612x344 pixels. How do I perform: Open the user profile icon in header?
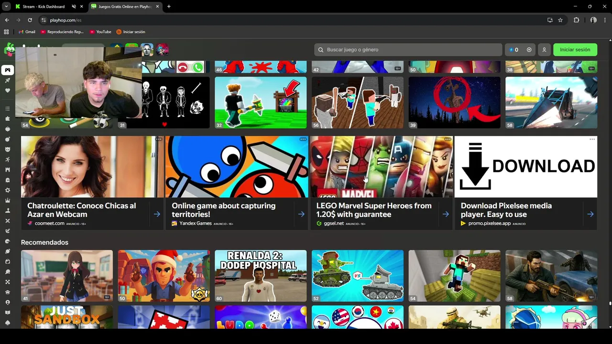coord(544,50)
